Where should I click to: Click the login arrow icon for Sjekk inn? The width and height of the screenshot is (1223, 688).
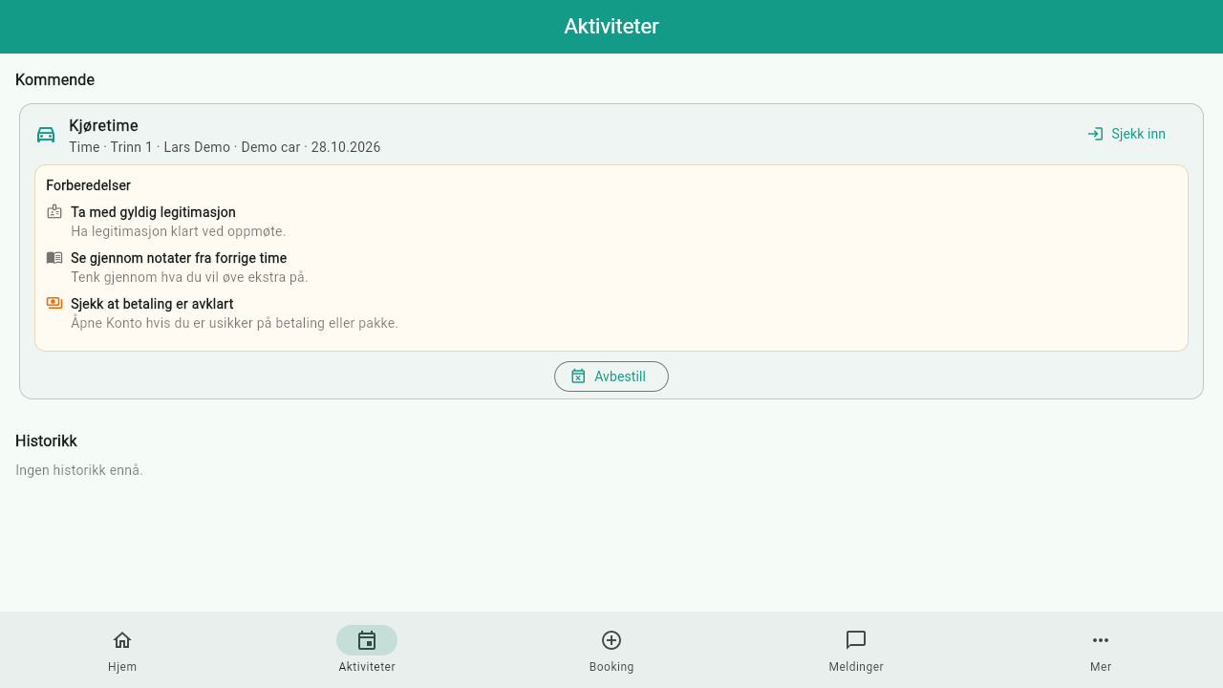(1096, 134)
